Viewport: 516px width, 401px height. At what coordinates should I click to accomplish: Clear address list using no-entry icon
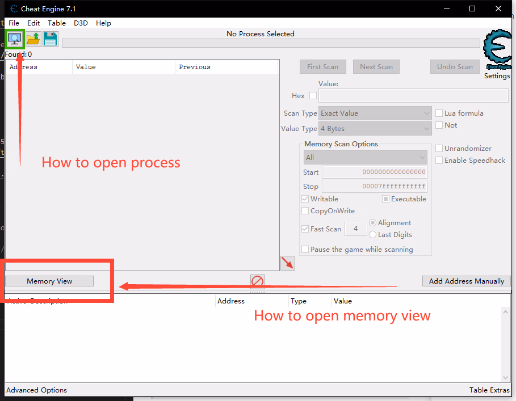point(257,281)
